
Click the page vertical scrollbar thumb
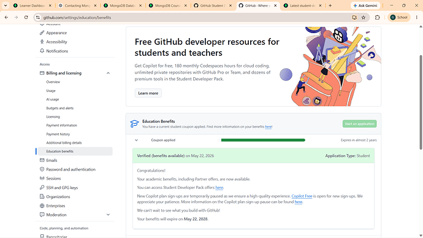click(421, 102)
